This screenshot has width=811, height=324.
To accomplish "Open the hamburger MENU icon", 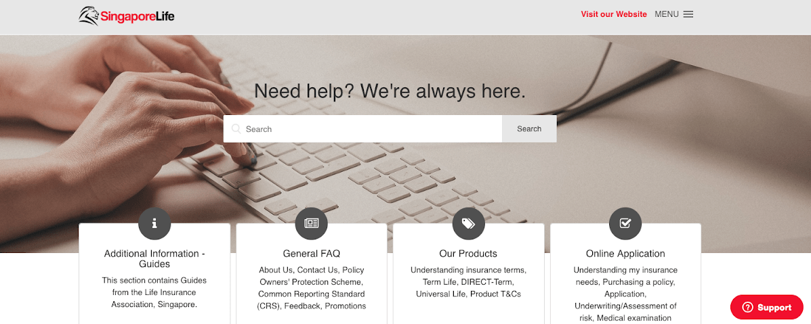I will pyautogui.click(x=688, y=14).
